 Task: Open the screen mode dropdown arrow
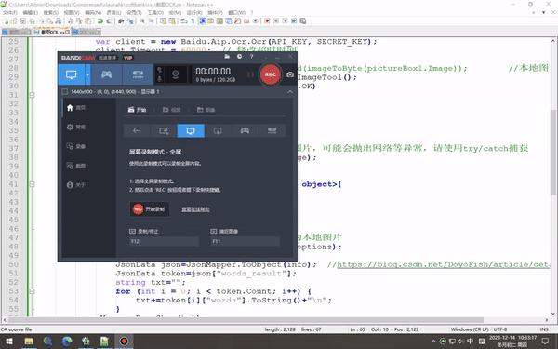click(x=88, y=74)
